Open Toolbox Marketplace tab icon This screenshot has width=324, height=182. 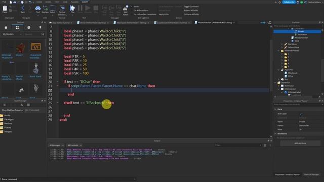[x=6, y=27]
